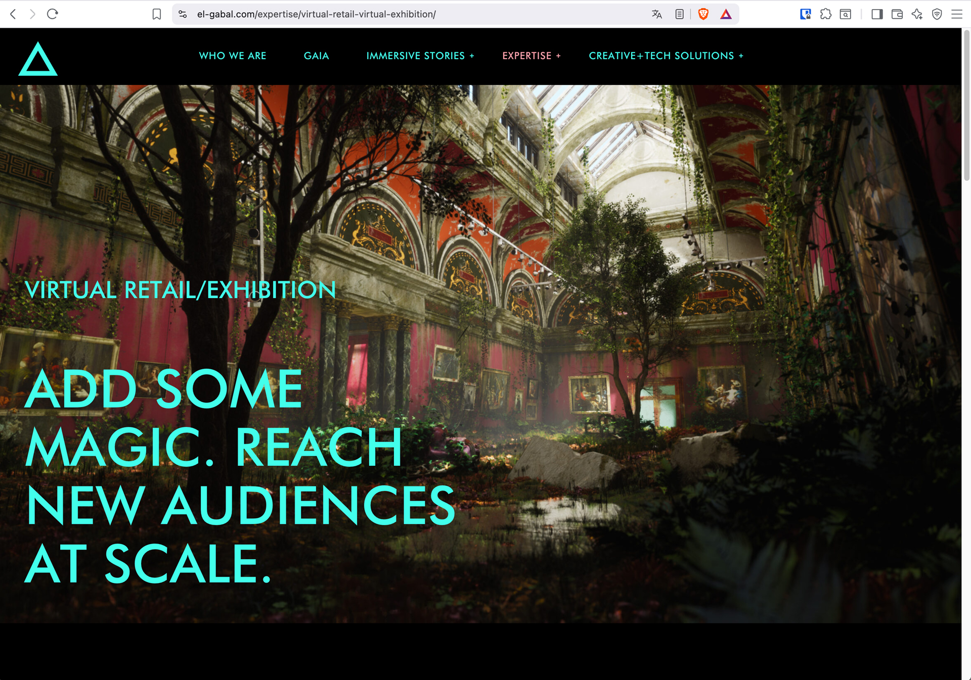The image size is (971, 680).
Task: Click the triangle site logo
Action: coord(38,60)
